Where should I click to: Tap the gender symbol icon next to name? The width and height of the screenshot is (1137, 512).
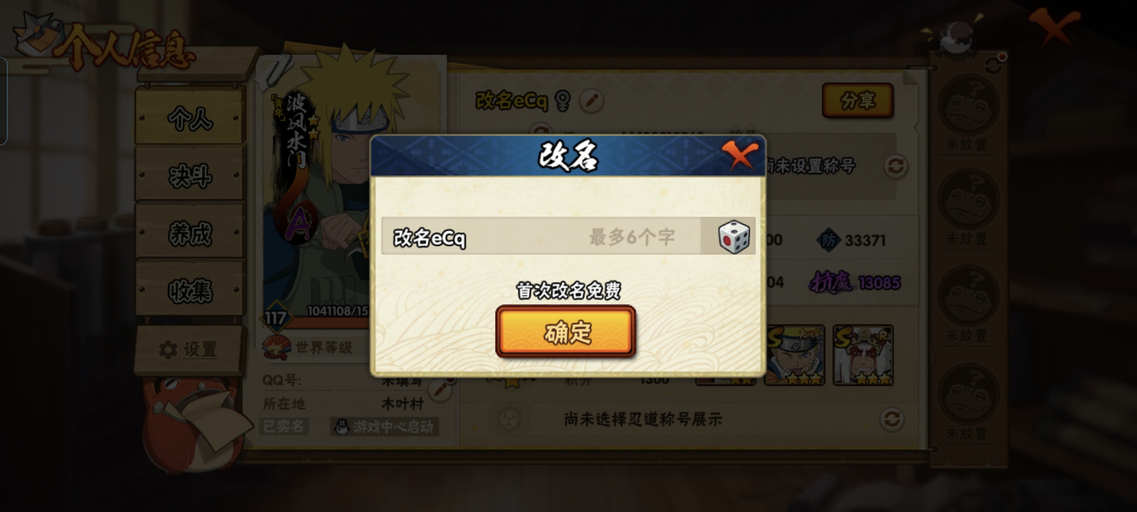tap(563, 101)
